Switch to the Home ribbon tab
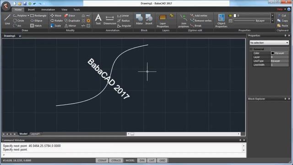The image size is (293, 165). pos(18,10)
